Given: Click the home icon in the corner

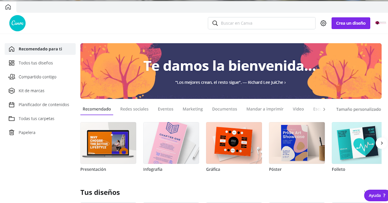Looking at the screenshot, I should pyautogui.click(x=7, y=7).
